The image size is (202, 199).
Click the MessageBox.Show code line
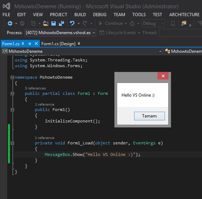tap(92, 154)
